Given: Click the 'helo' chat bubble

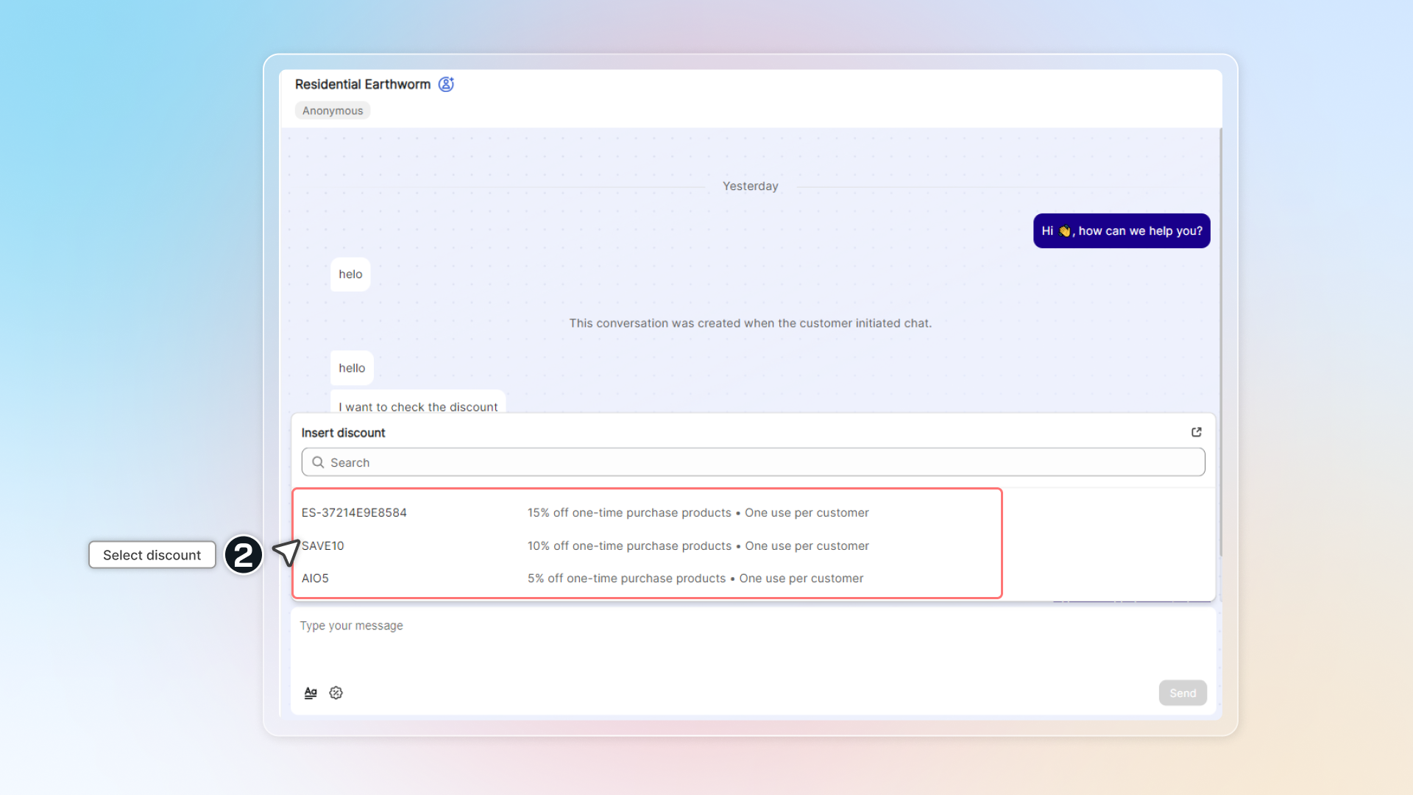Looking at the screenshot, I should 350,275.
